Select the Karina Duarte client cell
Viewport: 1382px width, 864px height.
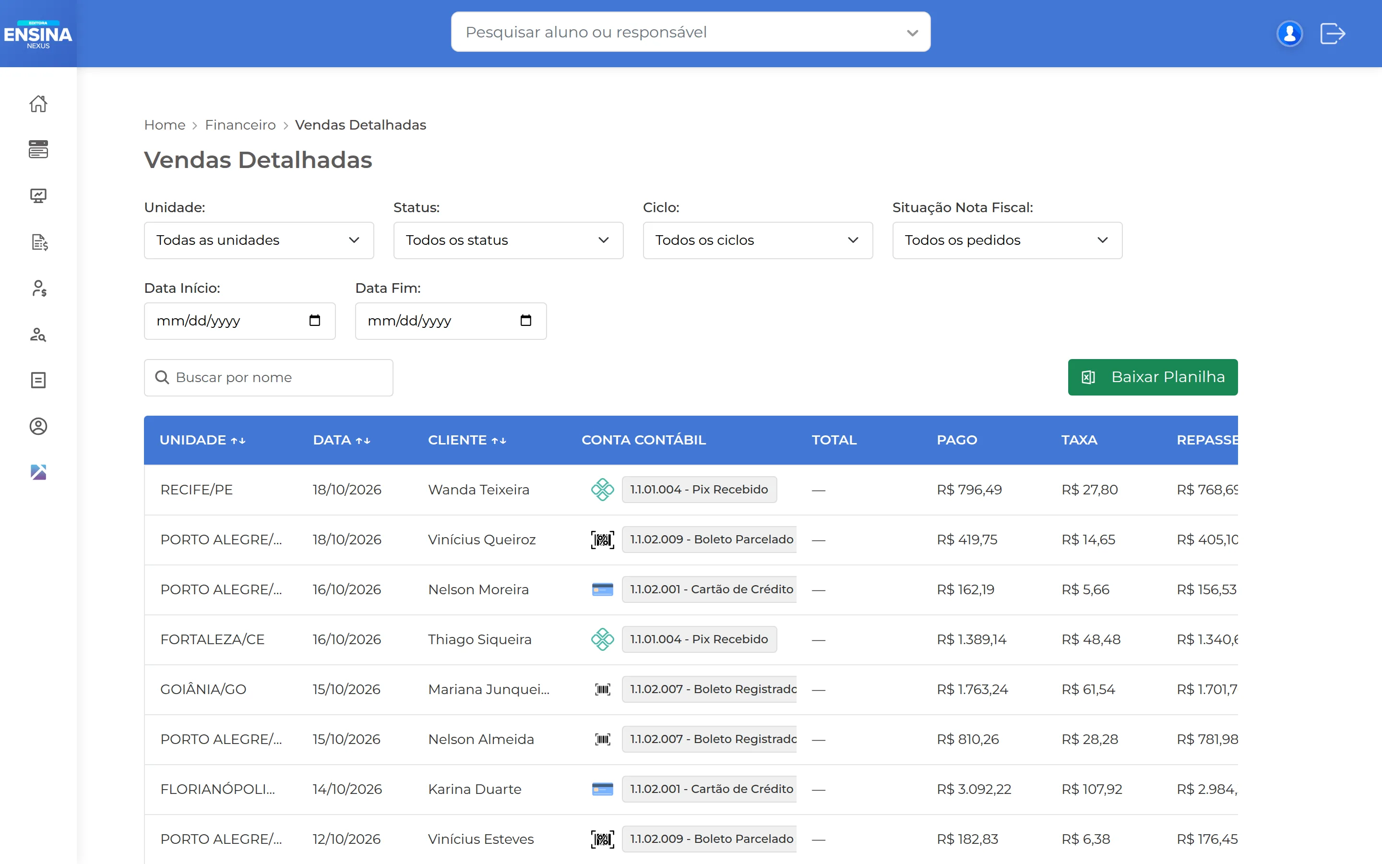[x=475, y=789]
